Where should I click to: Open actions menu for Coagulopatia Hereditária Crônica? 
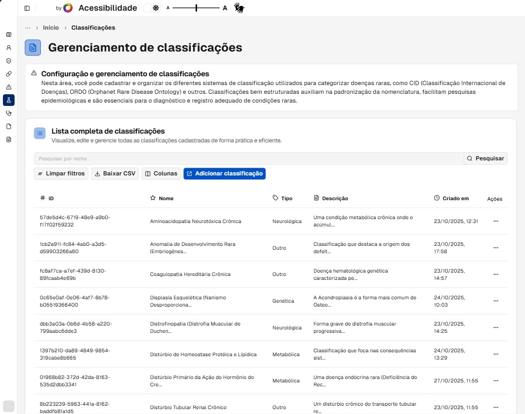pyautogui.click(x=495, y=274)
